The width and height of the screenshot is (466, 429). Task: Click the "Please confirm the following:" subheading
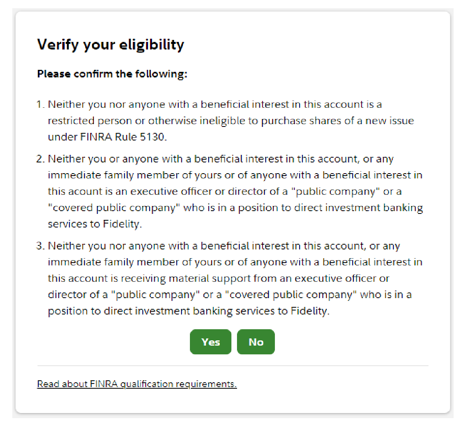pyautogui.click(x=112, y=74)
